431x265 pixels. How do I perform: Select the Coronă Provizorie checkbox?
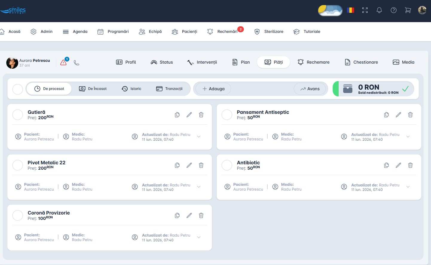18,215
